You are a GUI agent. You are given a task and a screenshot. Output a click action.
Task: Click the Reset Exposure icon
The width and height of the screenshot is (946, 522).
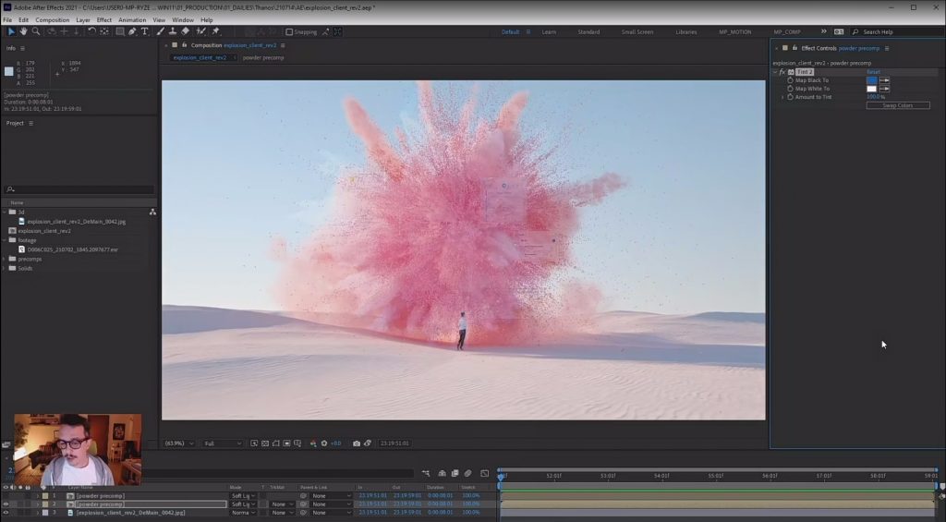(324, 443)
